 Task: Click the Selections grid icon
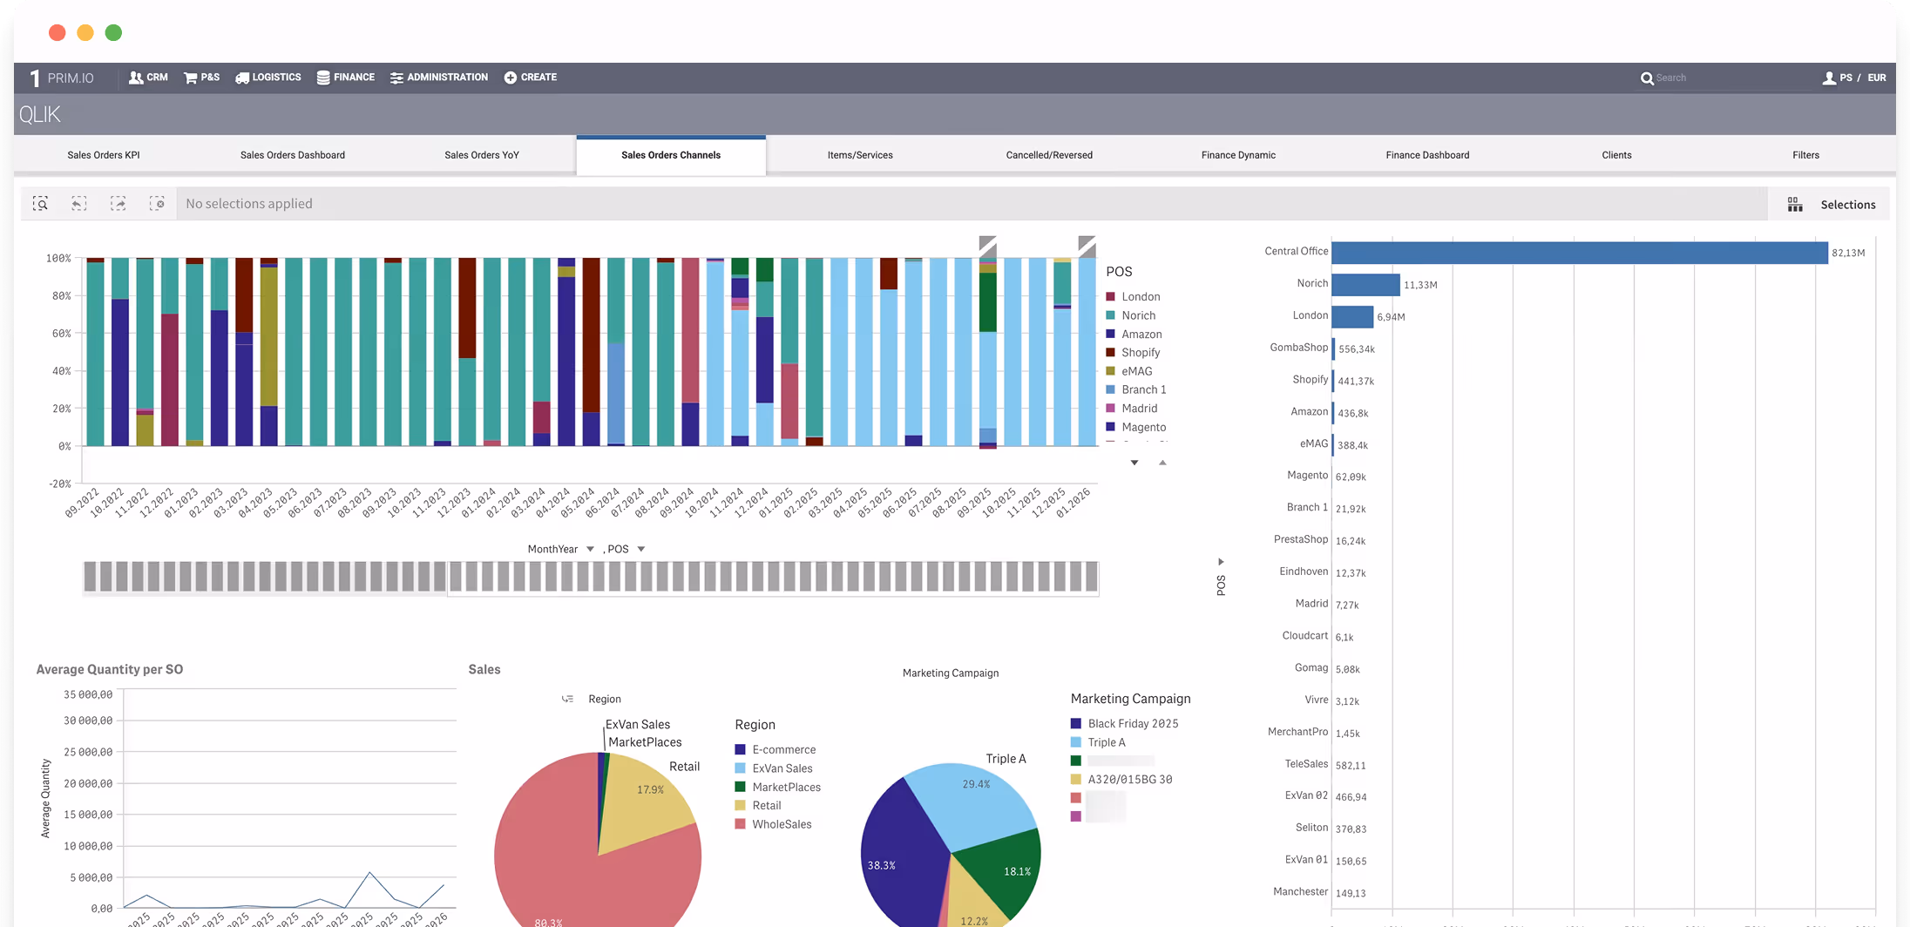pyautogui.click(x=1795, y=204)
